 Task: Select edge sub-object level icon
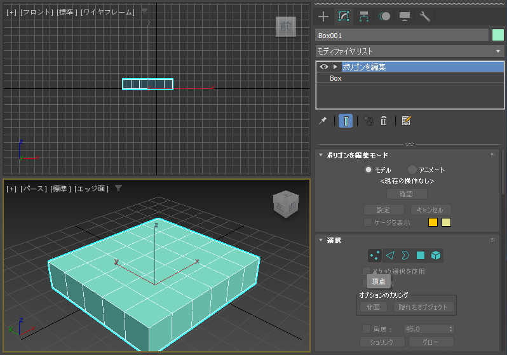(x=390, y=256)
